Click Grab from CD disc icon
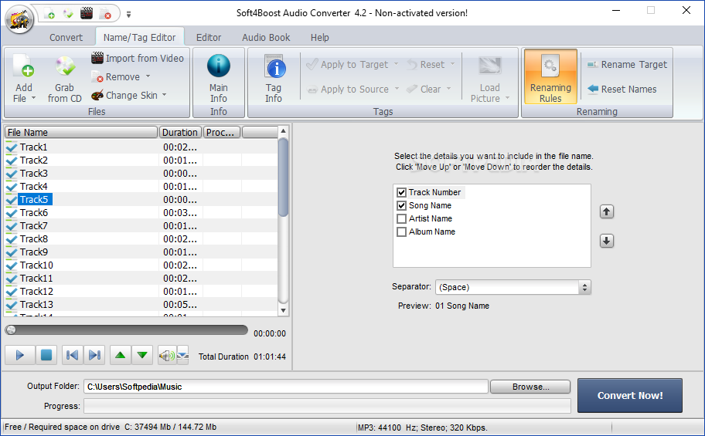 [65, 67]
